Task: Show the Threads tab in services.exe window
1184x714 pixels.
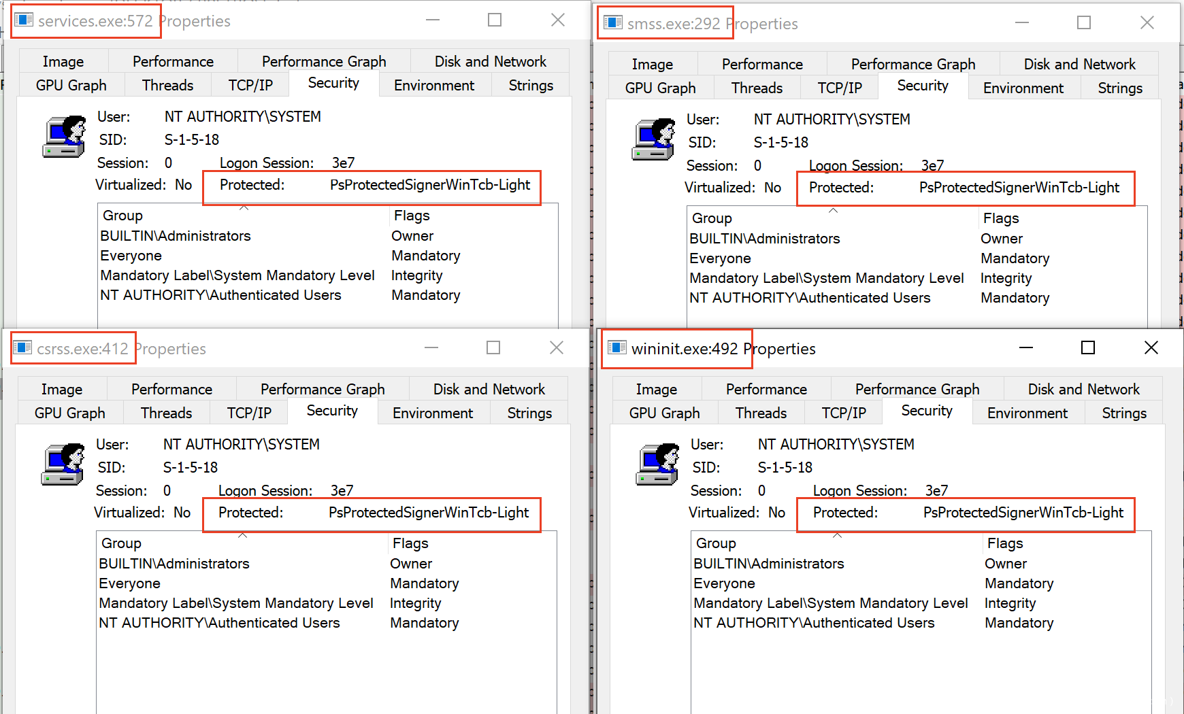Action: [x=168, y=85]
